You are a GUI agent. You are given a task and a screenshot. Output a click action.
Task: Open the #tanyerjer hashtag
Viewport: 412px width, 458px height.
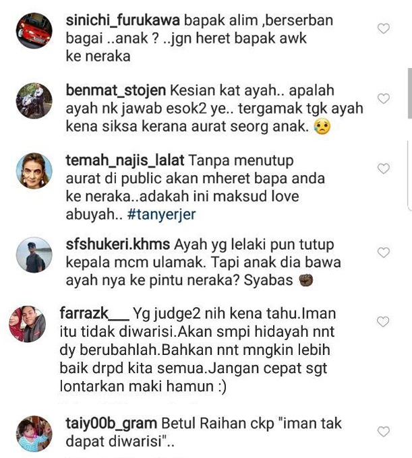(x=161, y=215)
